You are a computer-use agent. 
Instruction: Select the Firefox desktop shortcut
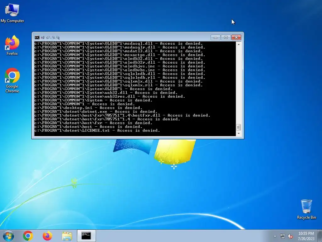pyautogui.click(x=12, y=46)
